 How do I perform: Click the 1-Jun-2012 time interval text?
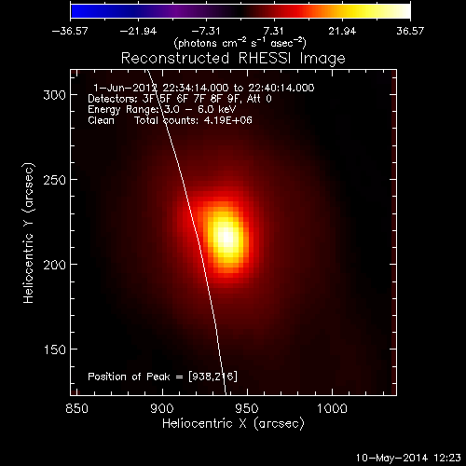click(x=204, y=88)
